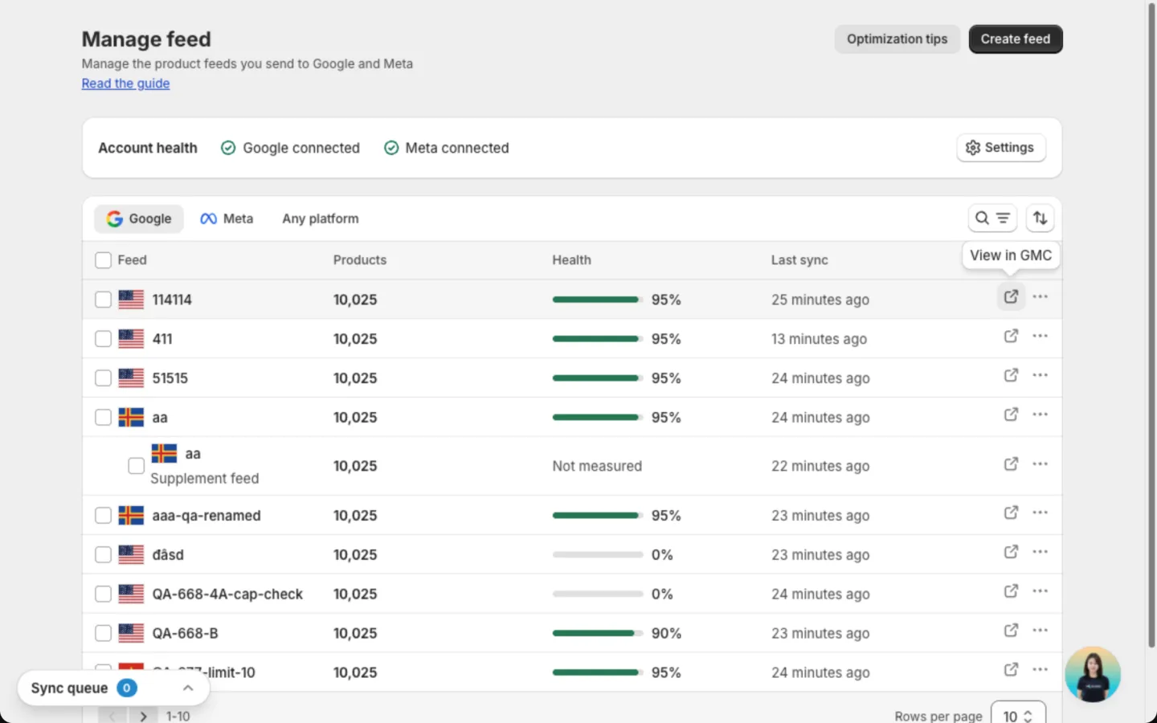1157x723 pixels.
Task: Open more actions for the dâsd feed
Action: (x=1040, y=552)
